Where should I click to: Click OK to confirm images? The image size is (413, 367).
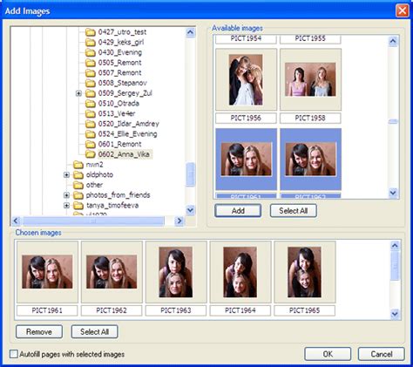328,354
